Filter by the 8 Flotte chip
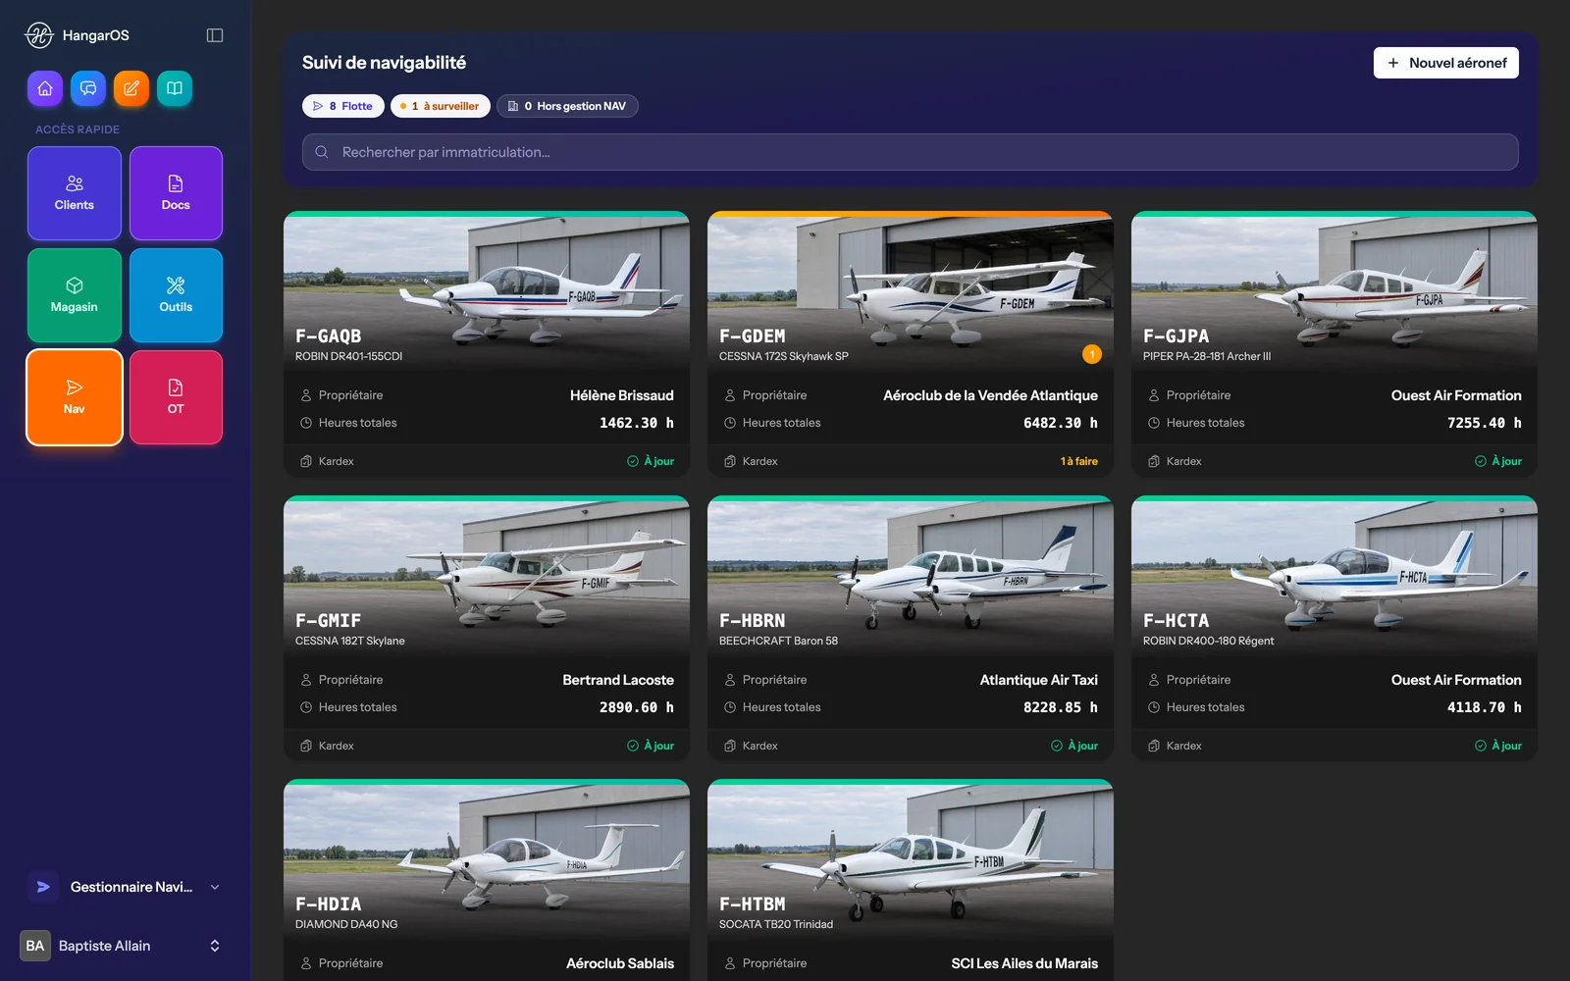This screenshot has width=1570, height=981. tap(343, 106)
